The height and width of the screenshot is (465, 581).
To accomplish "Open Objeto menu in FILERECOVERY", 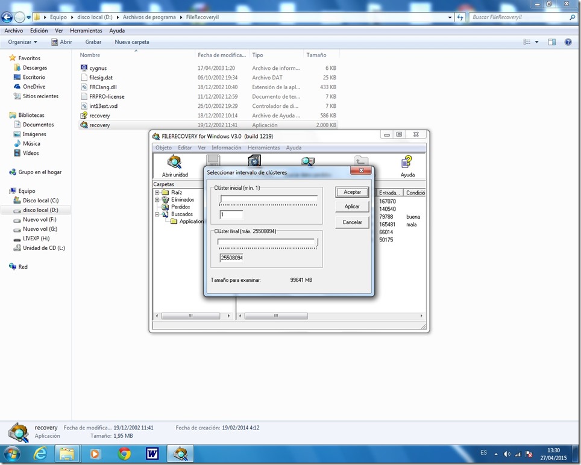I will (163, 148).
